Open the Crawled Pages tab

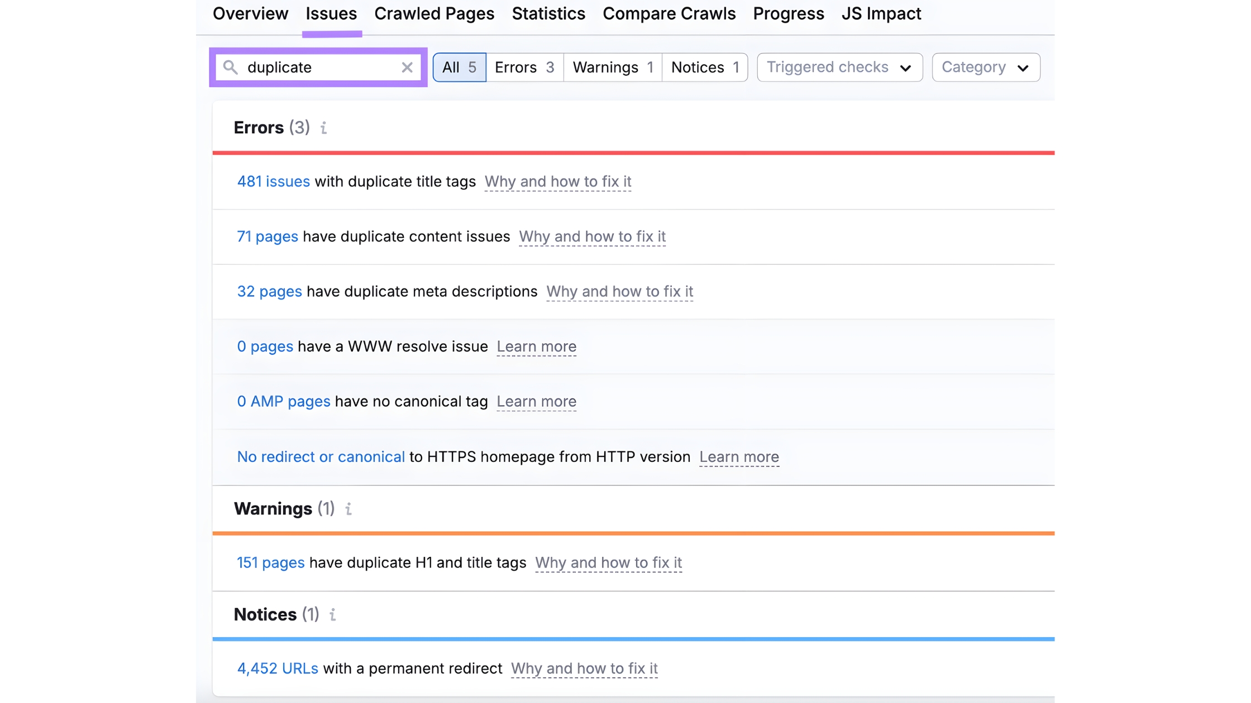click(x=434, y=13)
